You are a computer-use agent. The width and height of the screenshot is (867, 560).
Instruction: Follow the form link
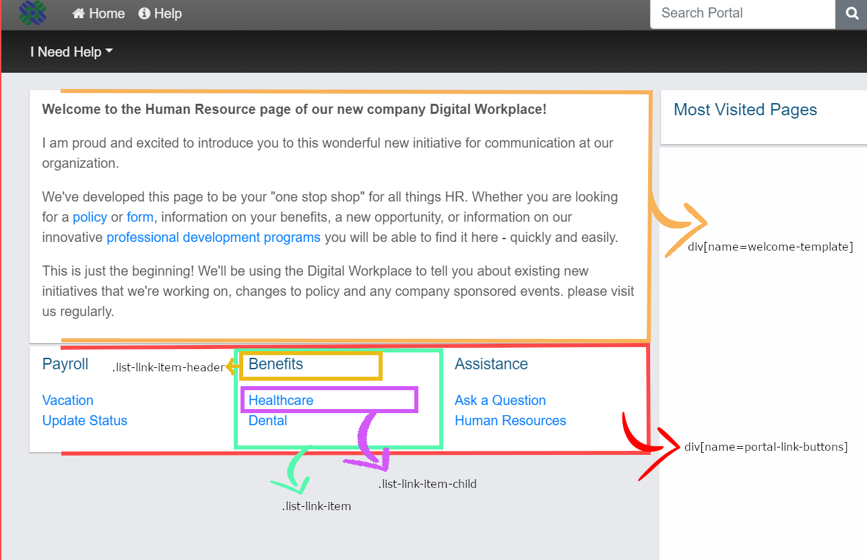140,217
